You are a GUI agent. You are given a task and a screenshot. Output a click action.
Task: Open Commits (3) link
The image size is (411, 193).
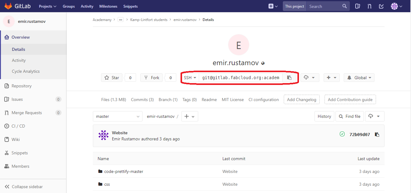[x=142, y=100]
